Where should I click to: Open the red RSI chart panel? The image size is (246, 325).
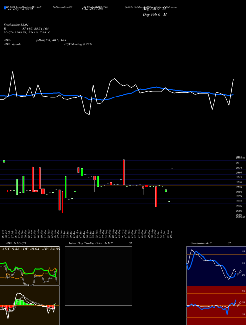click(216, 305)
